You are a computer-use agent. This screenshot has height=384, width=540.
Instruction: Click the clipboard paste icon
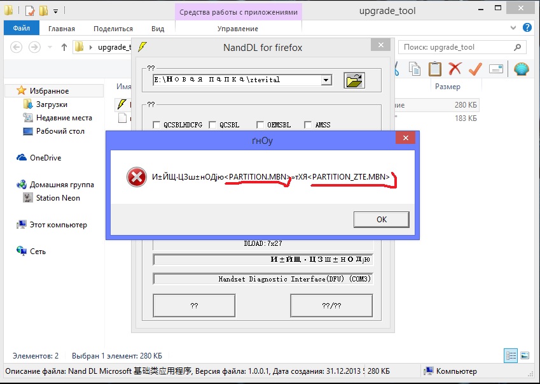pos(434,69)
